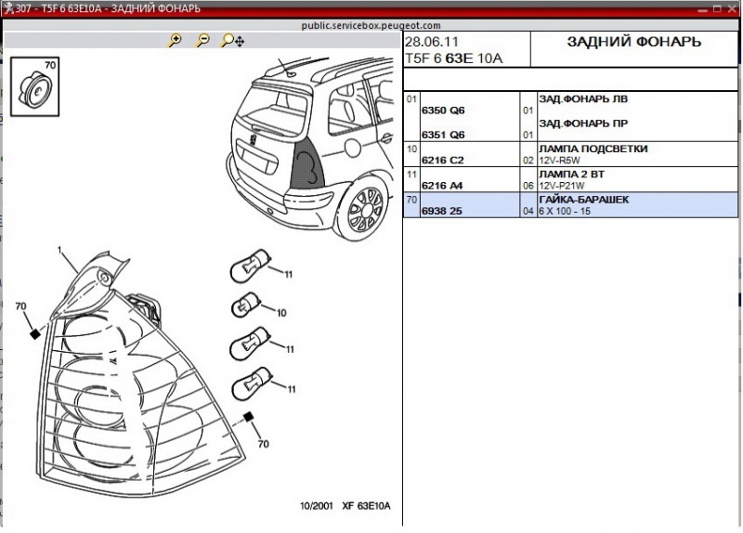Open the wing nut thumbnail labeled 70
Screen dimensions: 743x533
click(35, 86)
